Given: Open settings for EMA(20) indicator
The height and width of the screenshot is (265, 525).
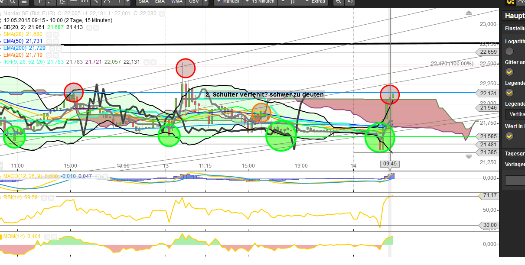Looking at the screenshot, I should [49, 55].
